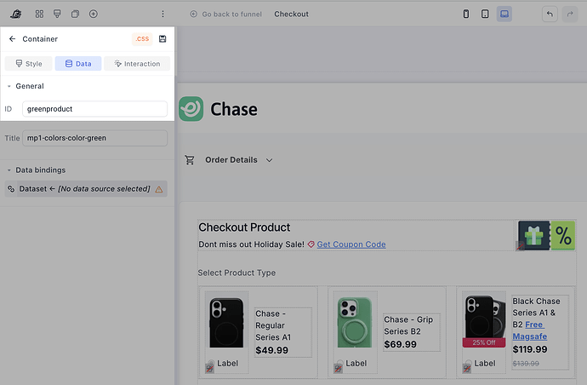Select the Data tab

pyautogui.click(x=78, y=64)
